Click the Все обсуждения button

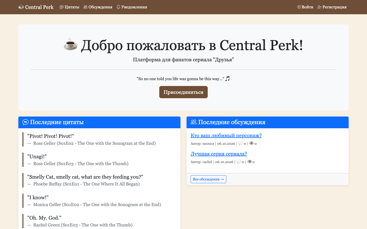click(208, 179)
